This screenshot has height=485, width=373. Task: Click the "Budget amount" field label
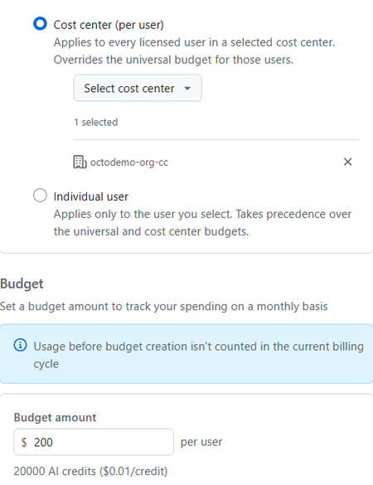55,418
